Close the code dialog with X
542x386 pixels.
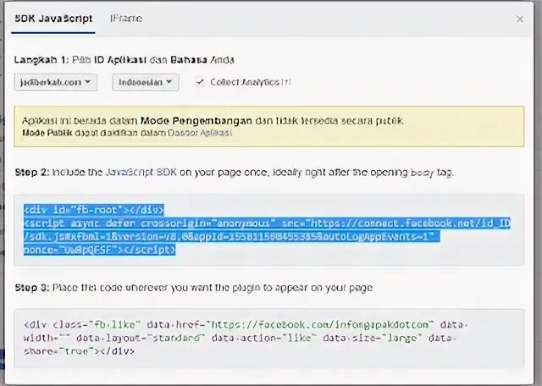519,19
